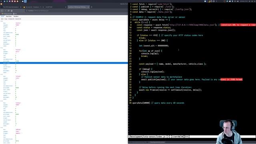Open the Headers tab in the viewer
The height and width of the screenshot is (144, 256).
click(x=16, y=16)
